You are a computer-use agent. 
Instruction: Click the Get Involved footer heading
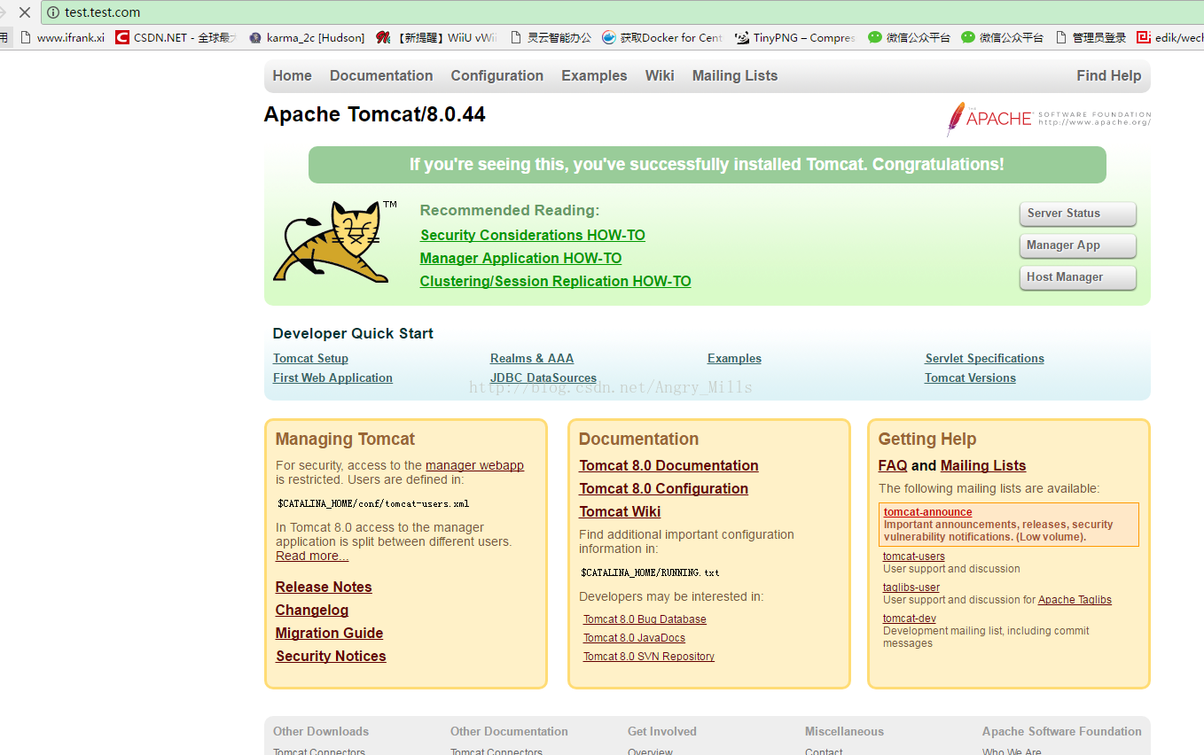pos(662,732)
